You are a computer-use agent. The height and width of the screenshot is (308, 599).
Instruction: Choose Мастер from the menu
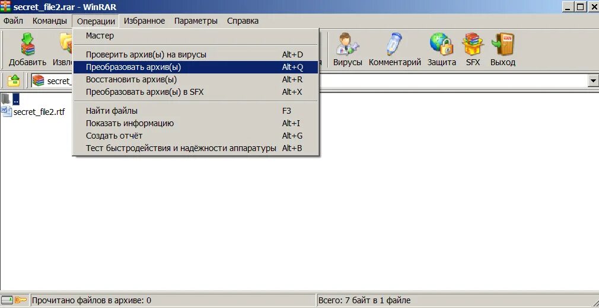click(x=196, y=36)
